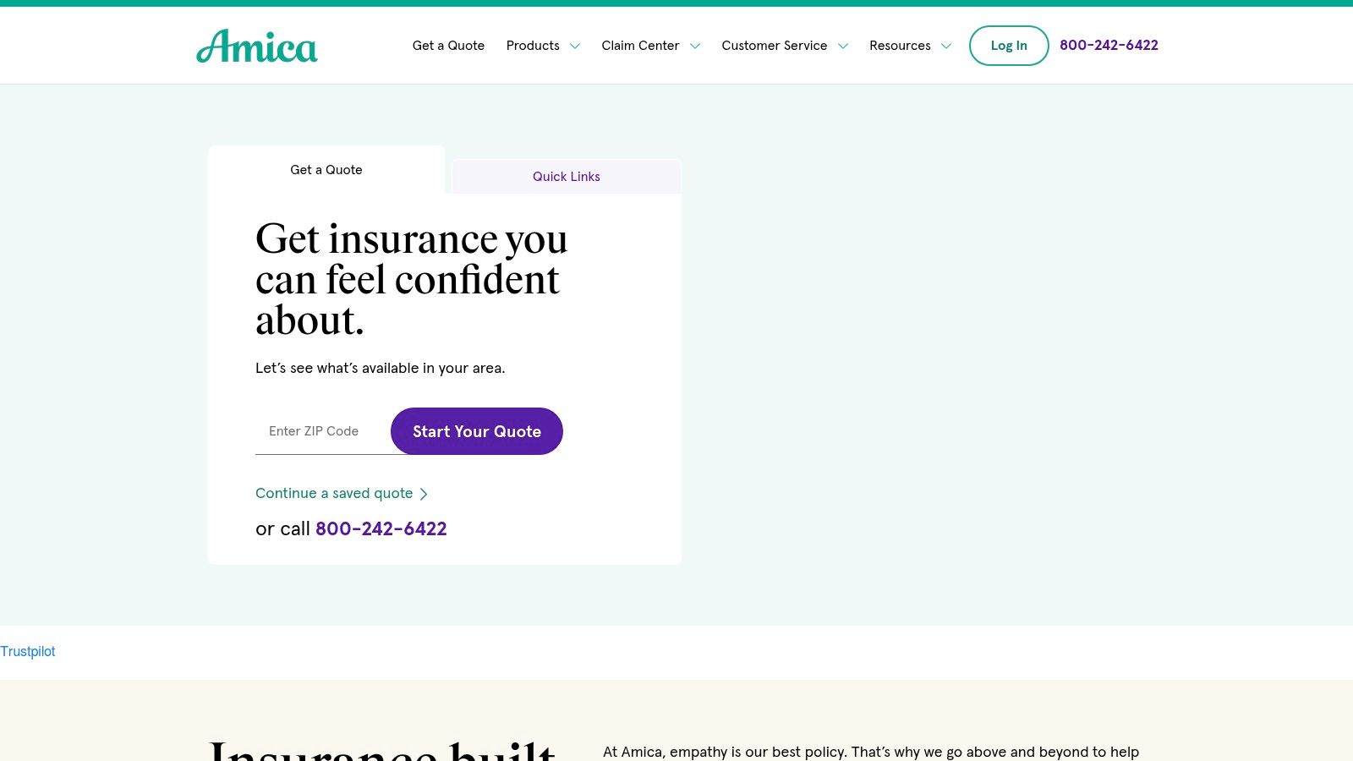Open Get a Quote in the top navigation
1353x761 pixels.
click(x=448, y=46)
